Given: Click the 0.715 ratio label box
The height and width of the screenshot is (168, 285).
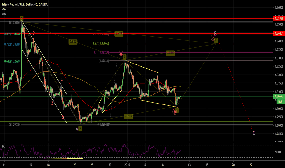Looking at the screenshot, I should [128, 116].
